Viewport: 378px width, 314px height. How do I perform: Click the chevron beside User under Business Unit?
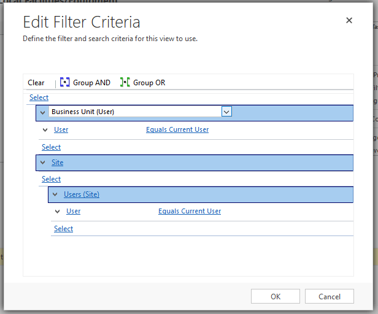(45, 129)
